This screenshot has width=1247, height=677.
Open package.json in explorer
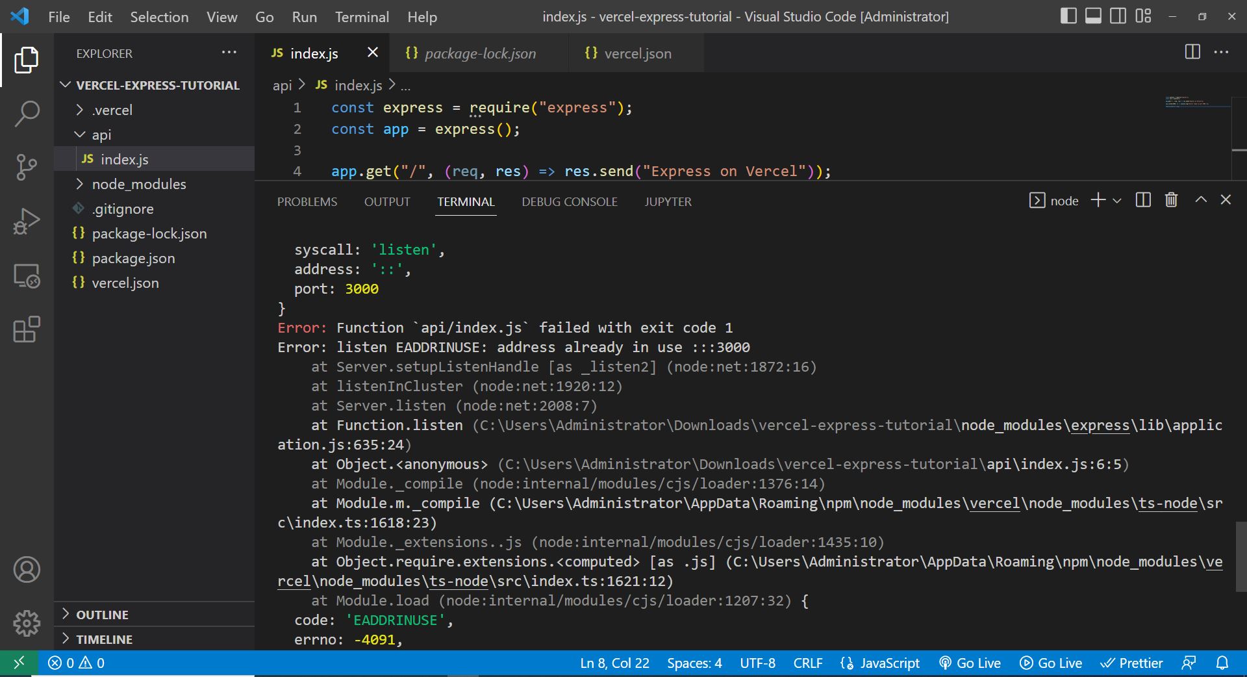[155, 258]
